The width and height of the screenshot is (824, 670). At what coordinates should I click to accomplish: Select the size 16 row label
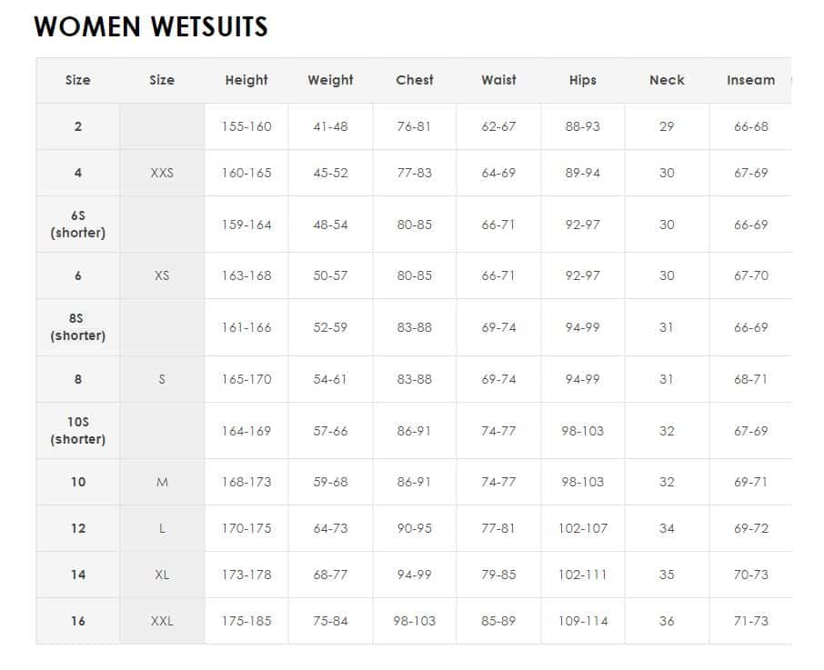coord(78,621)
